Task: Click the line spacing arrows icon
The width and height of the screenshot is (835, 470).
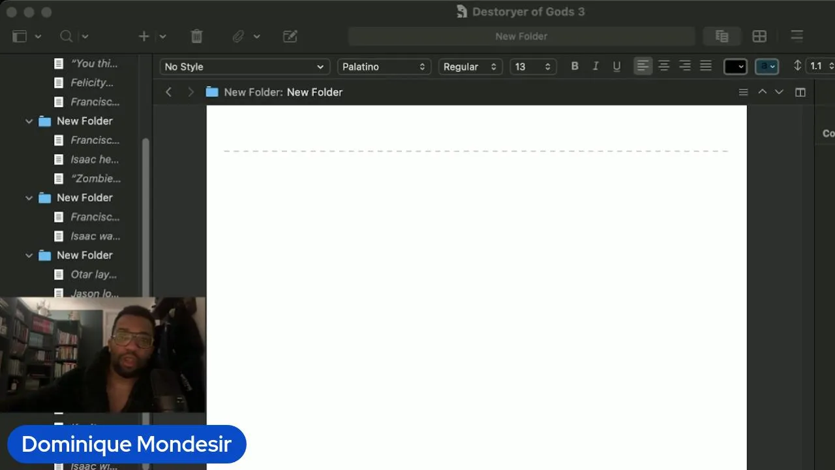Action: click(797, 66)
